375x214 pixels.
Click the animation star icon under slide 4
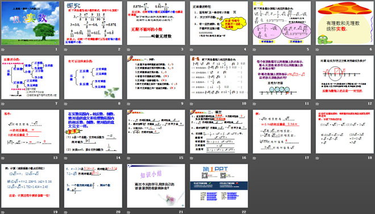(191, 49)
